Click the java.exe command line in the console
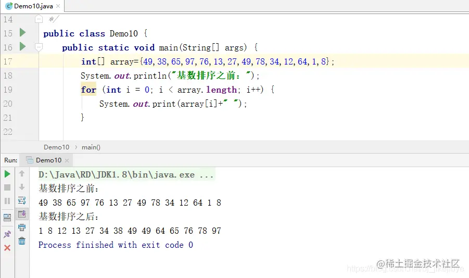Image resolution: width=469 pixels, height=278 pixels. pyautogui.click(x=125, y=174)
